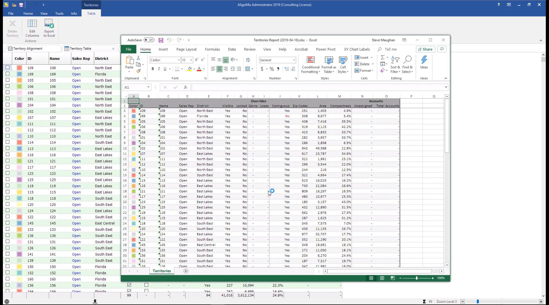
Task: Open the Conditional Formatting dropdown
Action: pyautogui.click(x=311, y=65)
